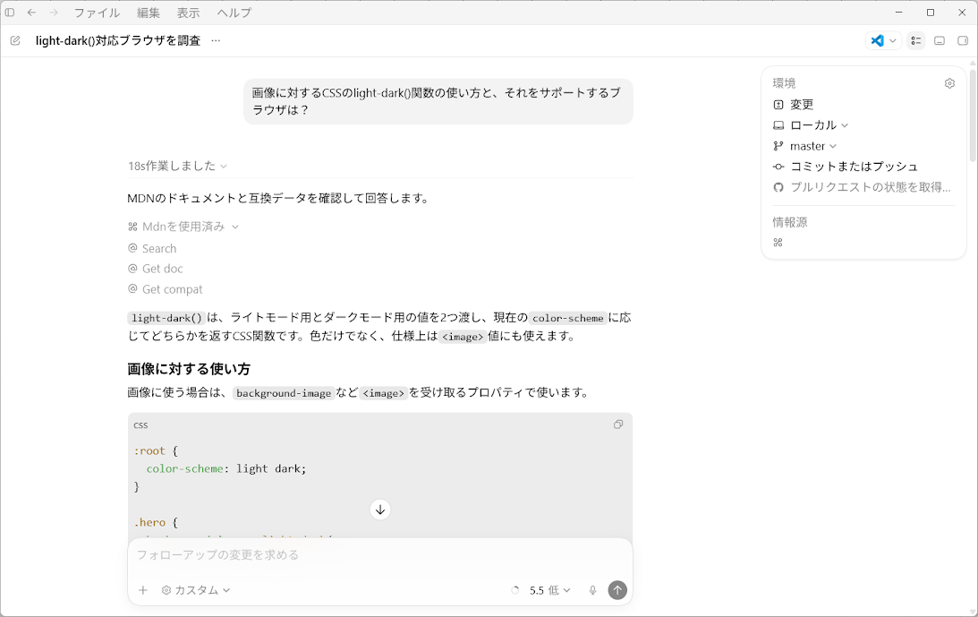The height and width of the screenshot is (617, 978).
Task: Expand the master branch dropdown
Action: pyautogui.click(x=805, y=145)
